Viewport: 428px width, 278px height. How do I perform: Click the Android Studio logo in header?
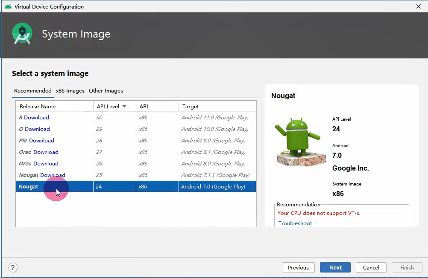click(22, 34)
